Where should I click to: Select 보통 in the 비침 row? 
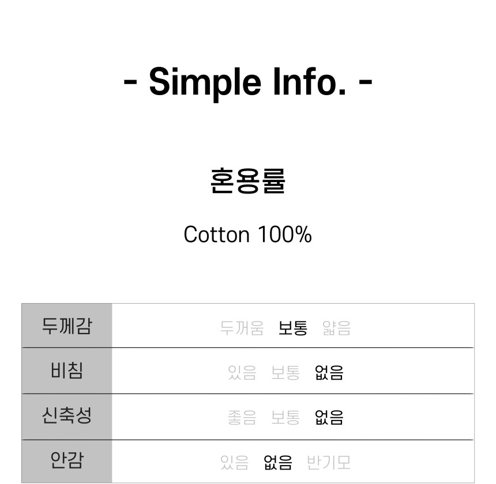(285, 373)
